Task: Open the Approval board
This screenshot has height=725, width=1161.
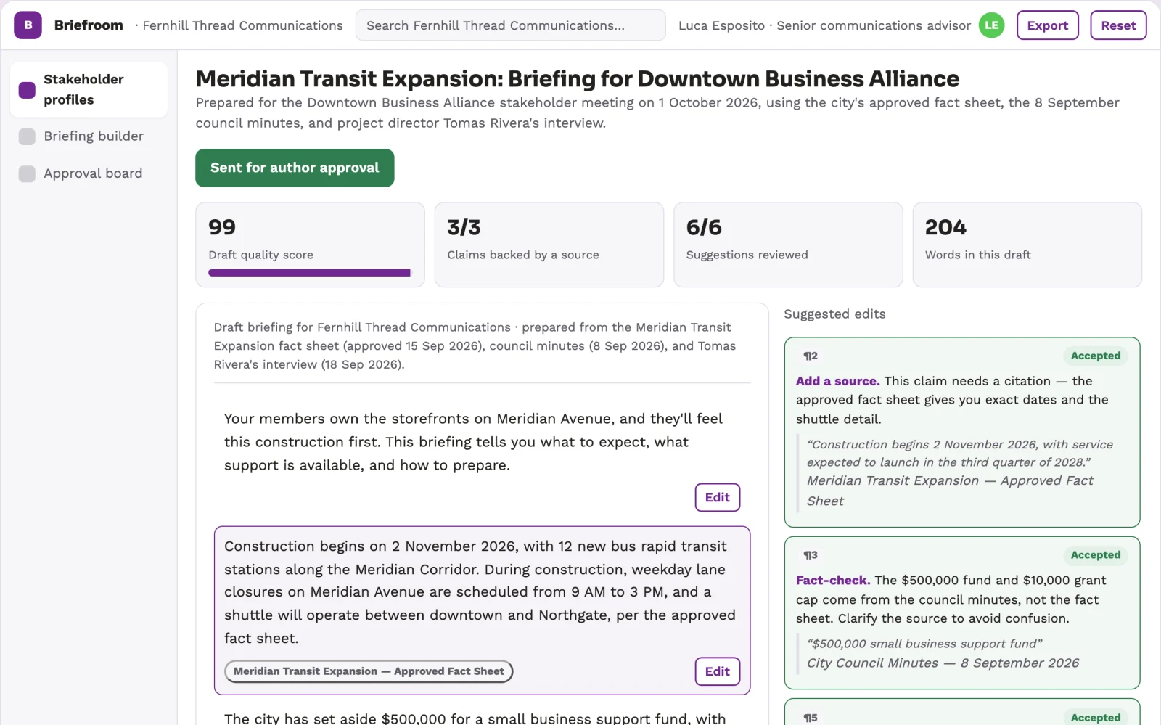Action: point(89,173)
